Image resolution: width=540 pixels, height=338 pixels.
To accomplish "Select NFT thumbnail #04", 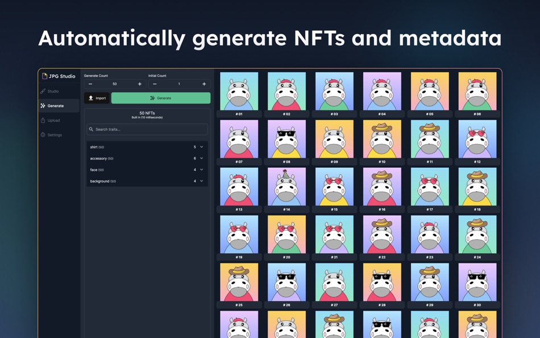I will tap(382, 92).
